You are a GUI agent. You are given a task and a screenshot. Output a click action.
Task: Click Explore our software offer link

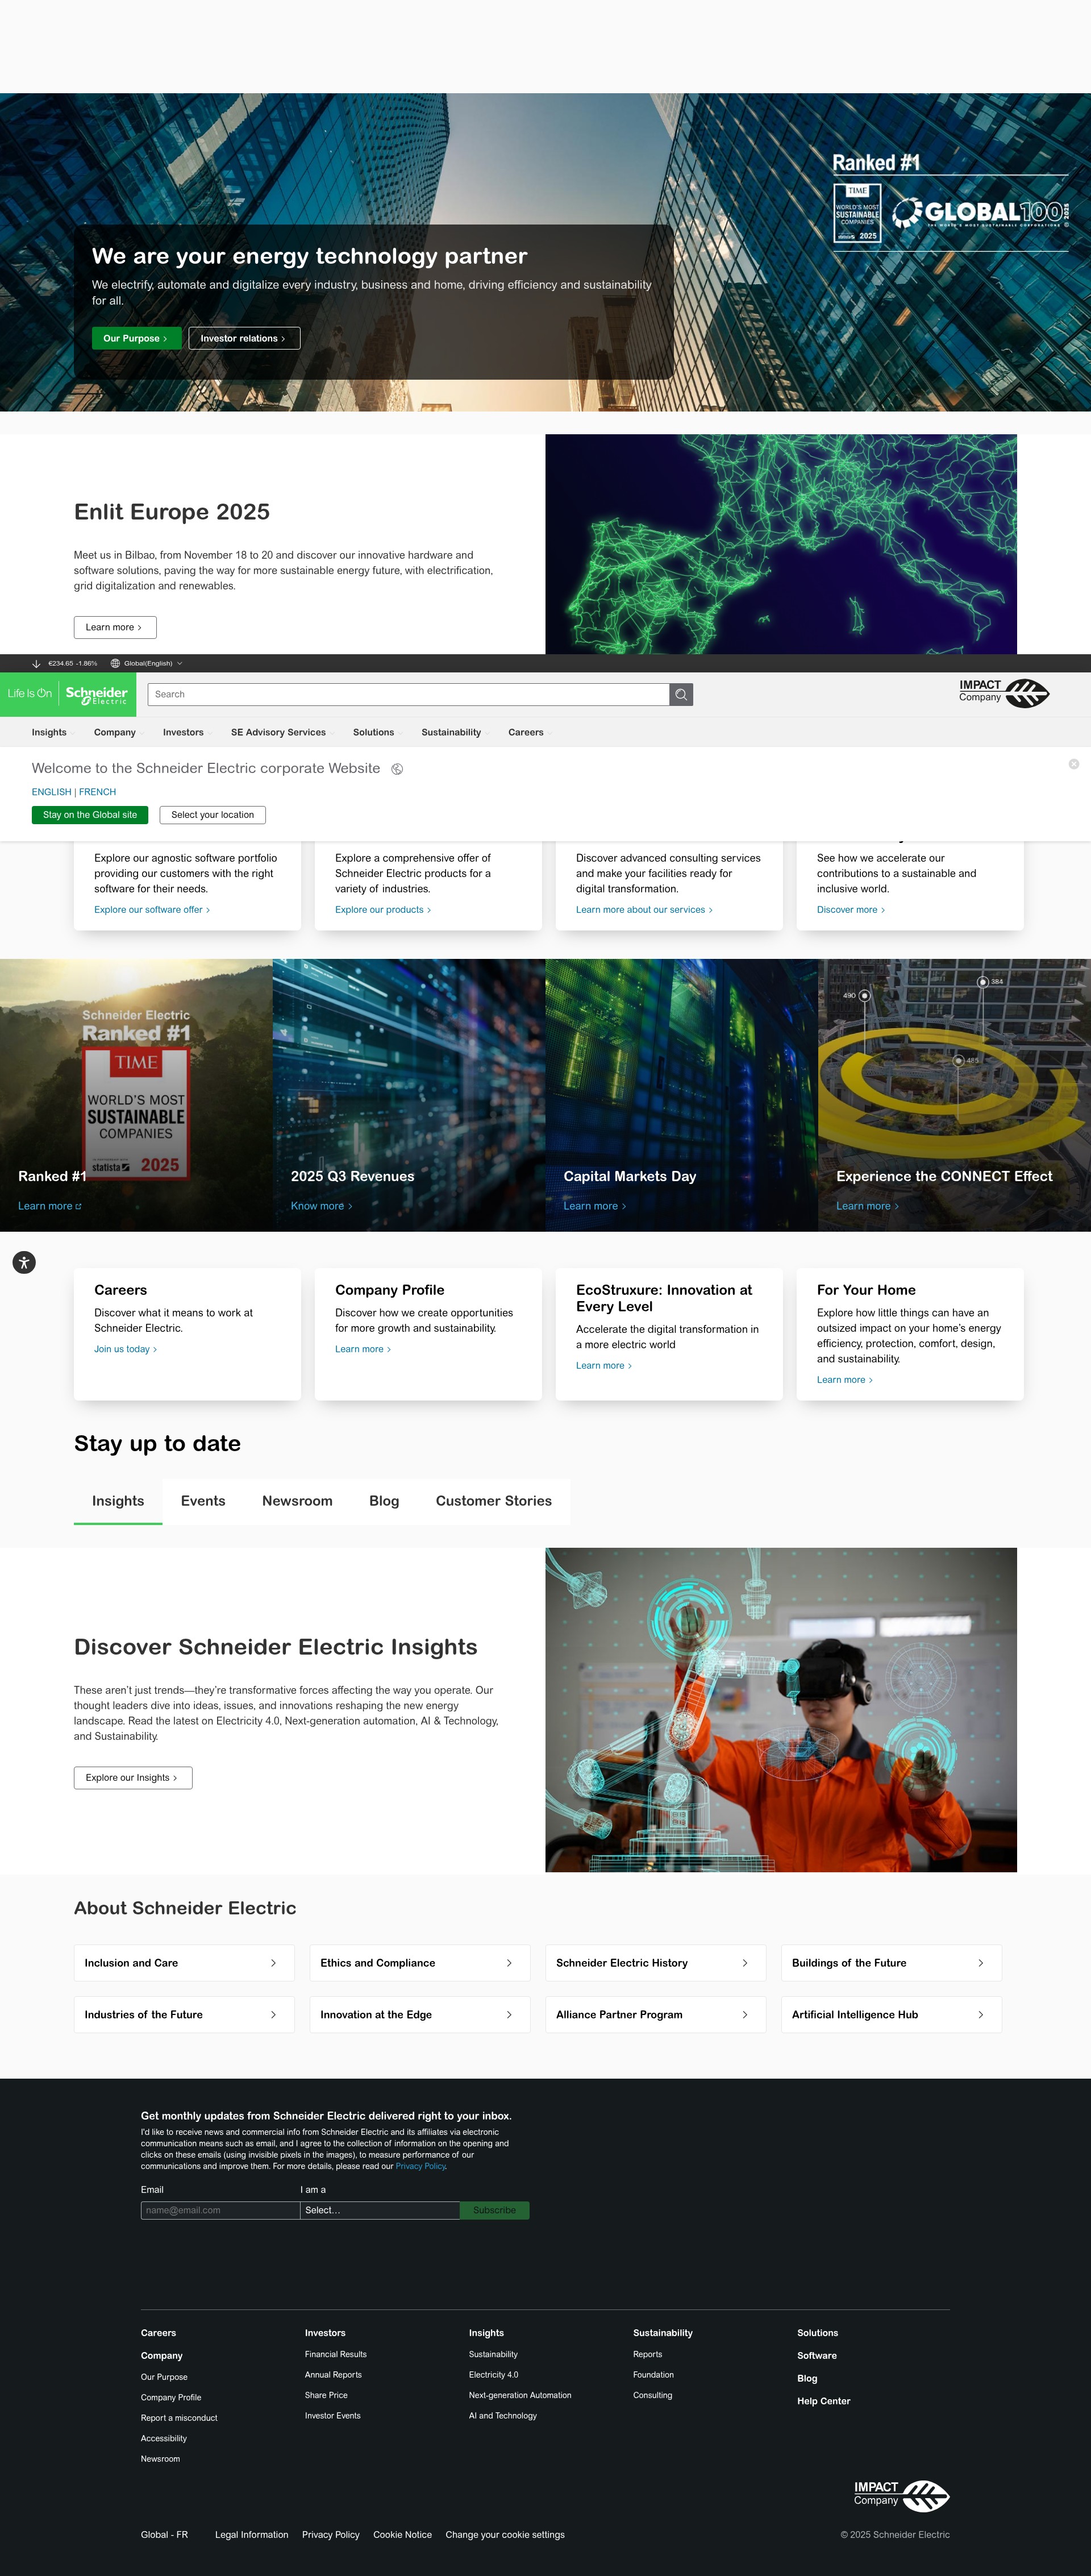coord(152,910)
